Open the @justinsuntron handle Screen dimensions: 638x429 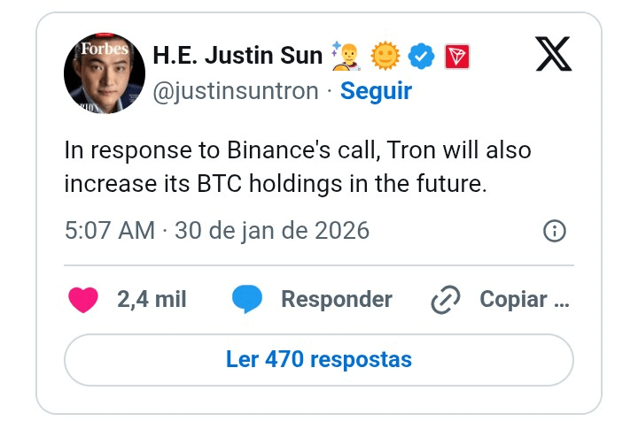click(236, 91)
